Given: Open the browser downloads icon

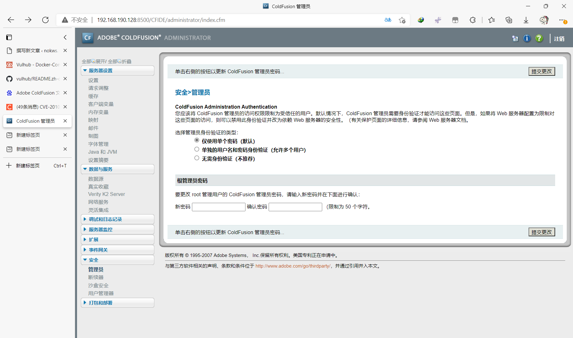Looking at the screenshot, I should pos(526,20).
